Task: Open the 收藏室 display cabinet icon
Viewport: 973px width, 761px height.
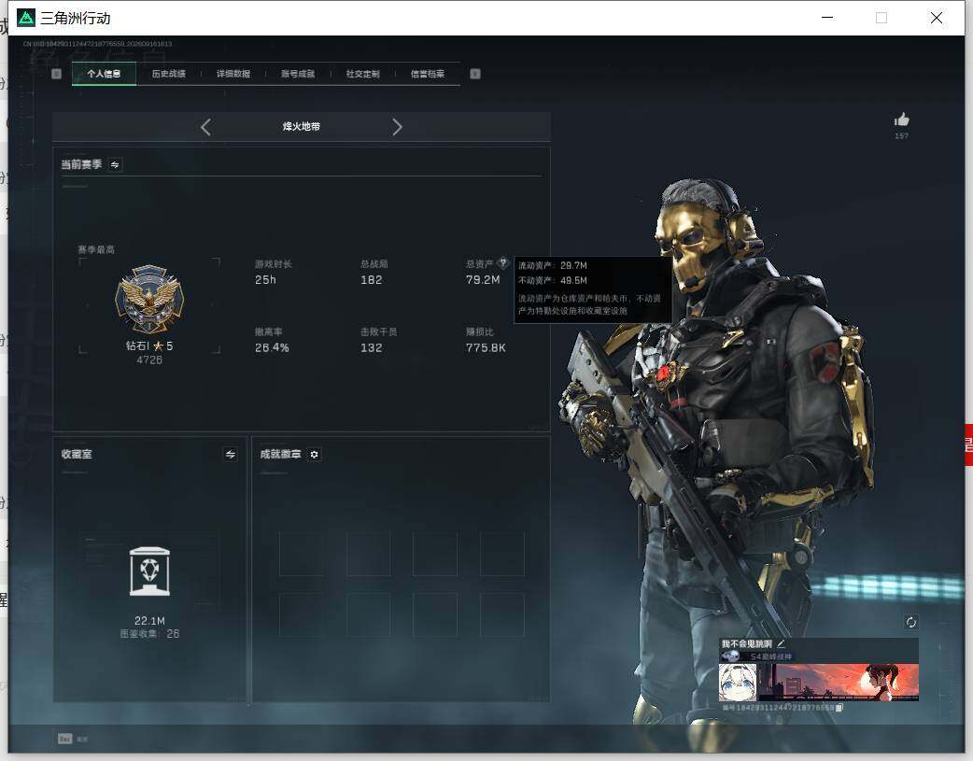Action: 149,571
